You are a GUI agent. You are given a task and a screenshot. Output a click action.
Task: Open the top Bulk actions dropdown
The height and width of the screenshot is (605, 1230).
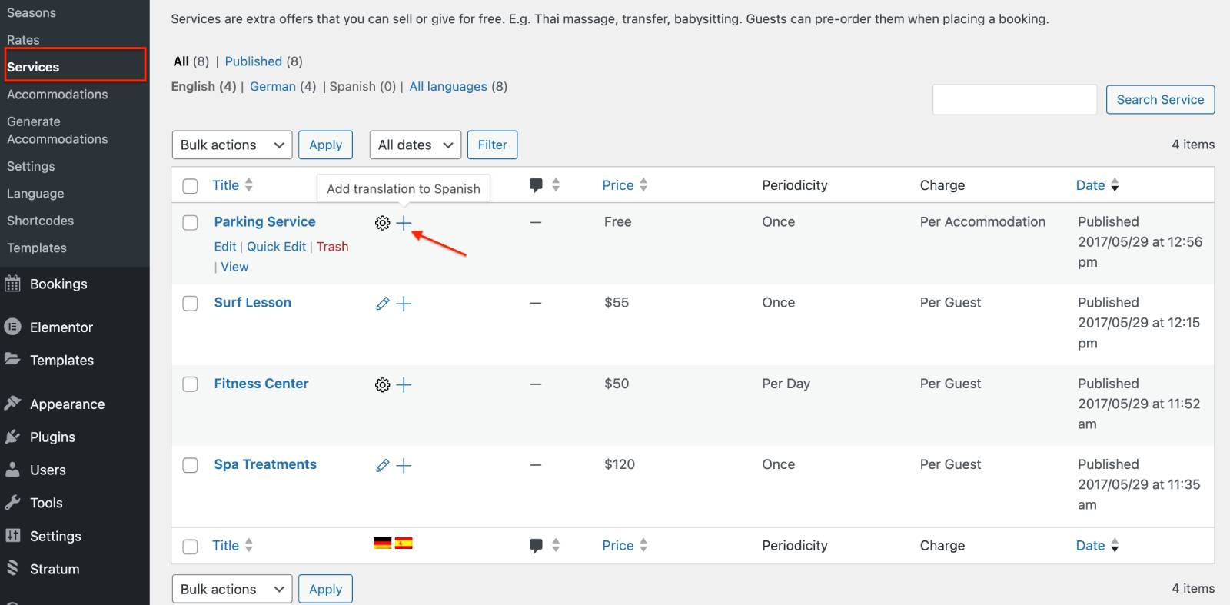pyautogui.click(x=231, y=145)
